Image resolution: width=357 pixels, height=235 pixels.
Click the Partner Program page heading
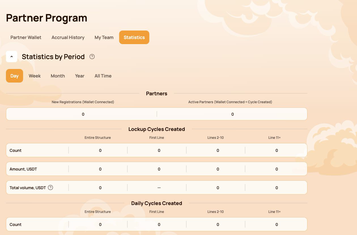[46, 18]
